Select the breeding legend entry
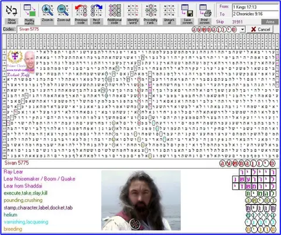 coord(13,229)
